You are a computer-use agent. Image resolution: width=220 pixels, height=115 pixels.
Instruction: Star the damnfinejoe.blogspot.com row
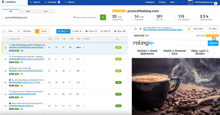coord(6,94)
